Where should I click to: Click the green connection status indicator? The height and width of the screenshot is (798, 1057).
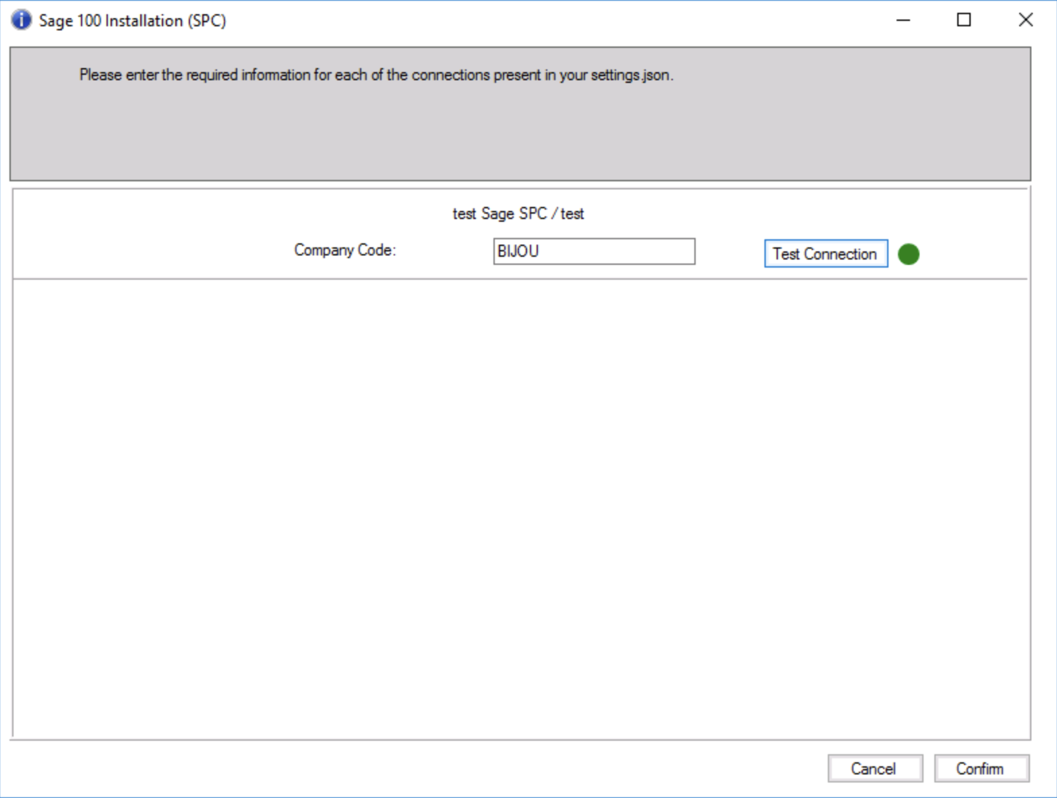coord(909,254)
